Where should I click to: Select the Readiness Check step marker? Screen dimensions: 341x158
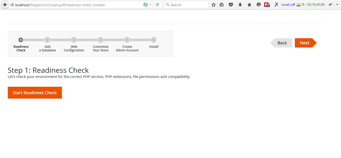click(x=21, y=40)
